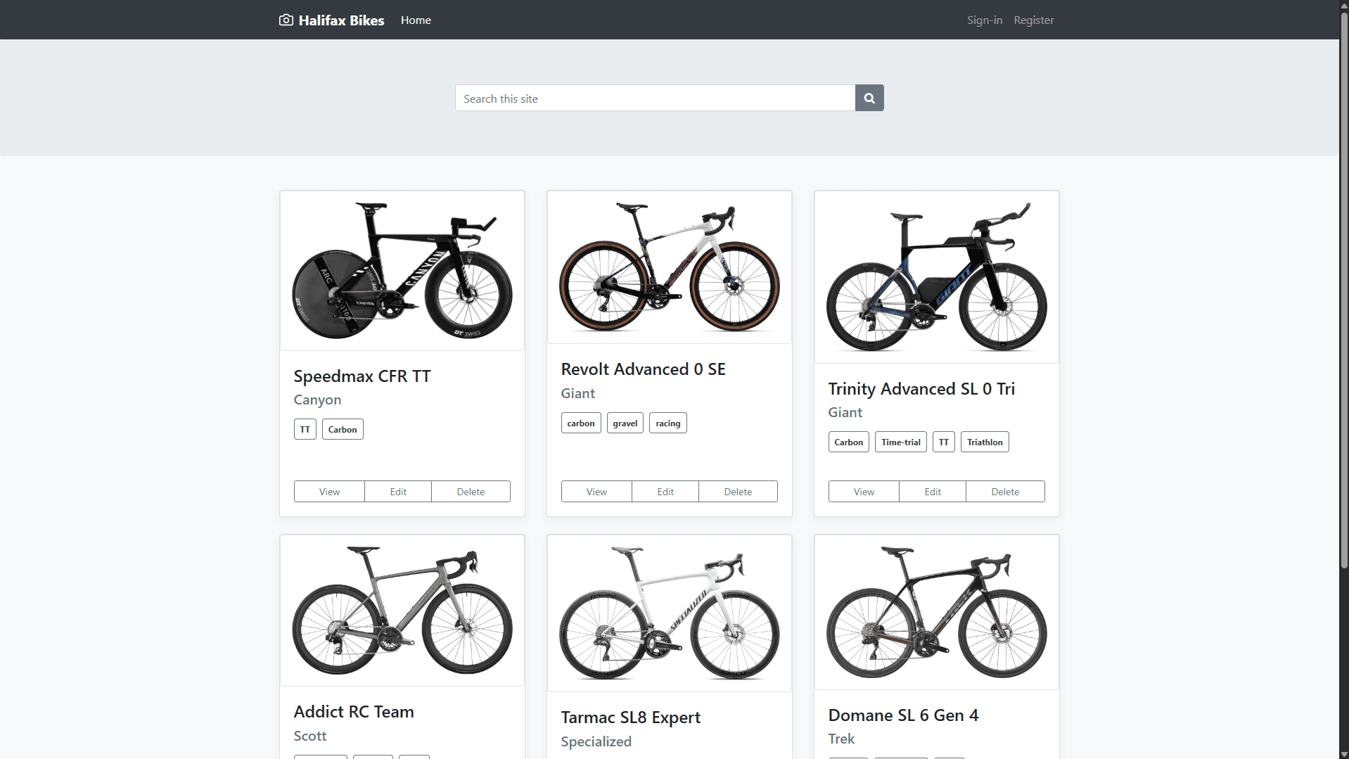View the Revolt Advanced 0 SE thumbnail

[x=669, y=267]
